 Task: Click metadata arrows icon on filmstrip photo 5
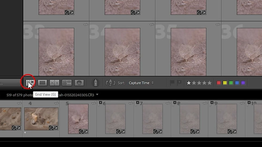coord(94,103)
